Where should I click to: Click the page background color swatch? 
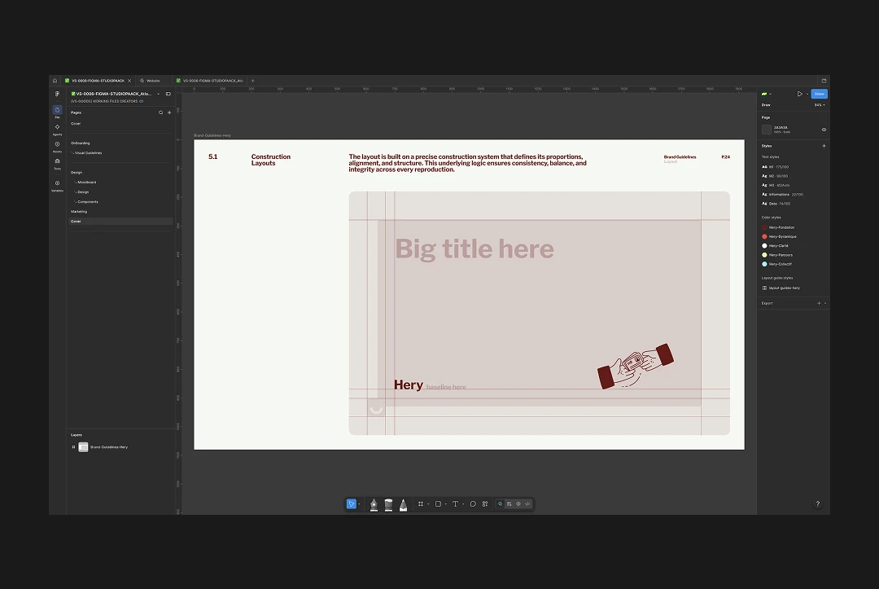click(x=767, y=130)
